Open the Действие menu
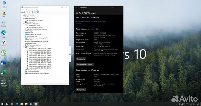 [28, 10]
